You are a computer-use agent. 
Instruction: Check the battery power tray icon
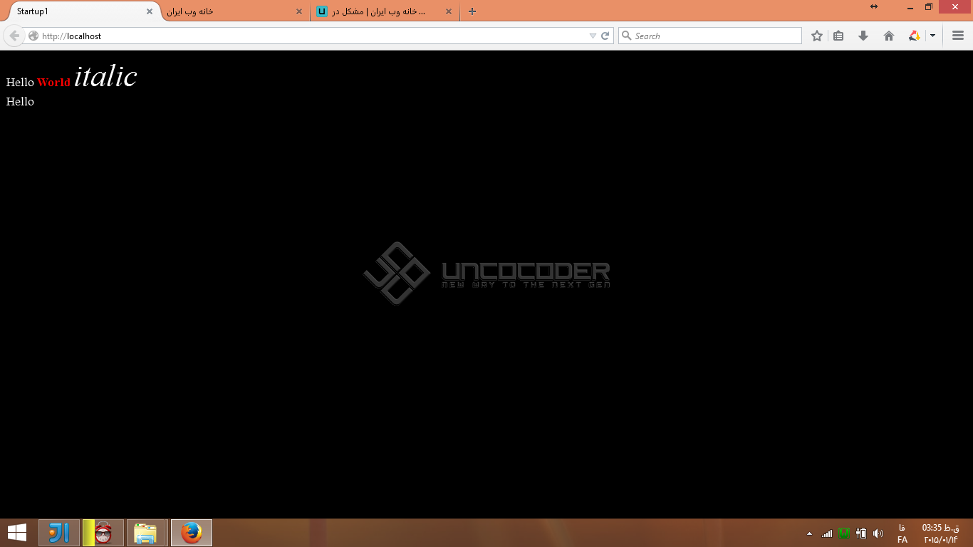tap(861, 533)
